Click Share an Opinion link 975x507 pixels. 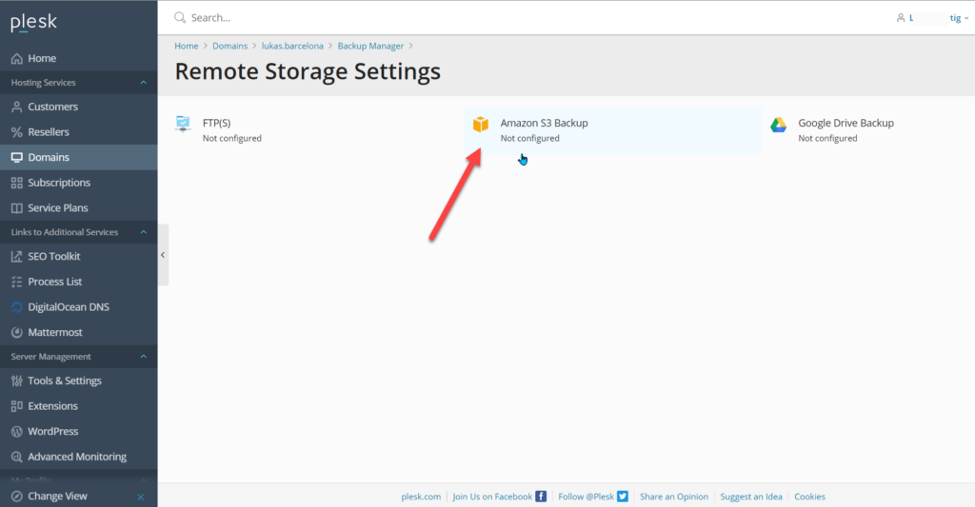tap(674, 497)
